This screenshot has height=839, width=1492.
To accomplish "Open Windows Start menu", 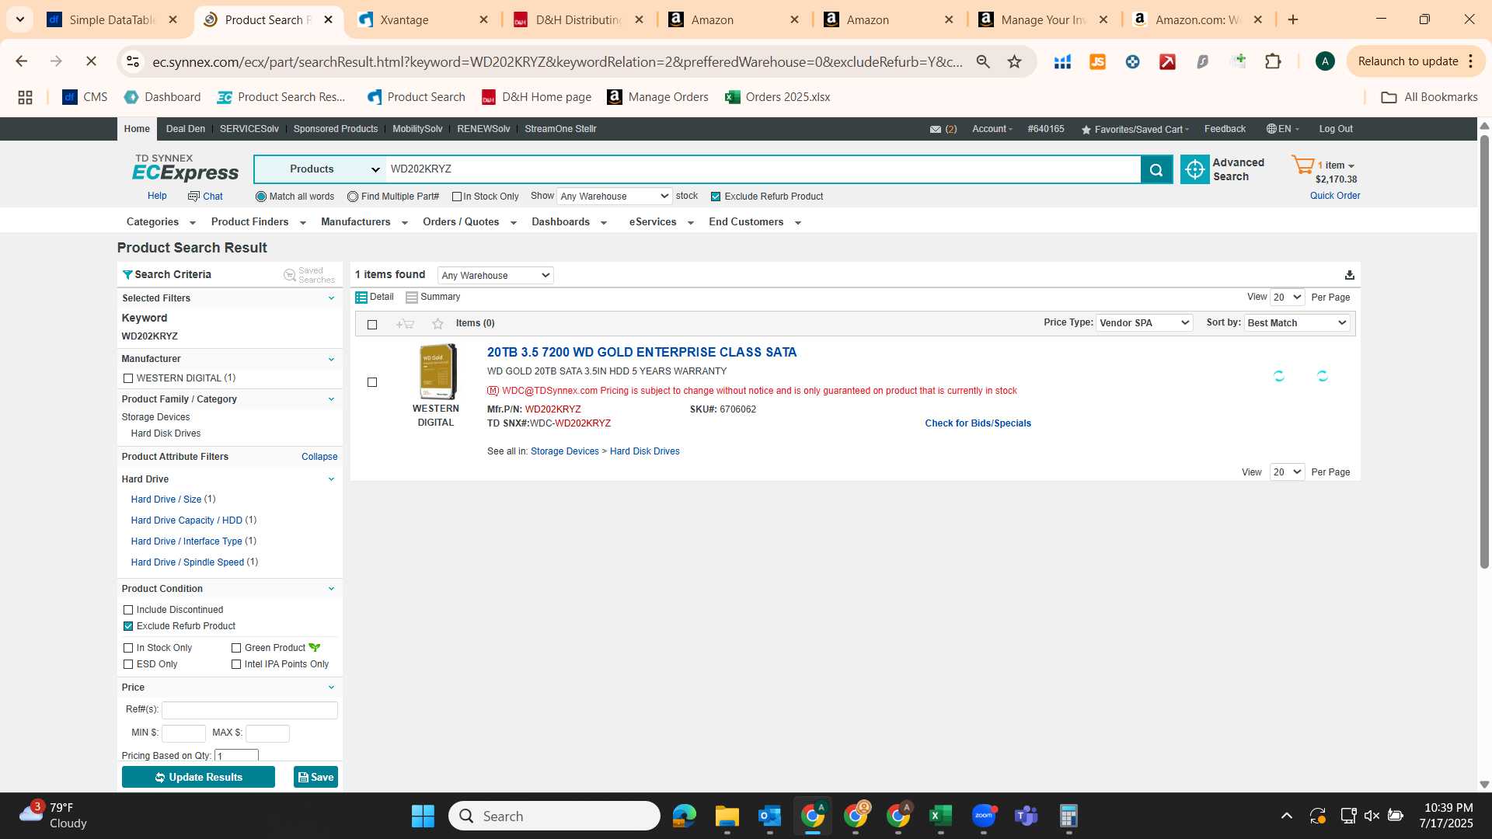I will pyautogui.click(x=423, y=816).
